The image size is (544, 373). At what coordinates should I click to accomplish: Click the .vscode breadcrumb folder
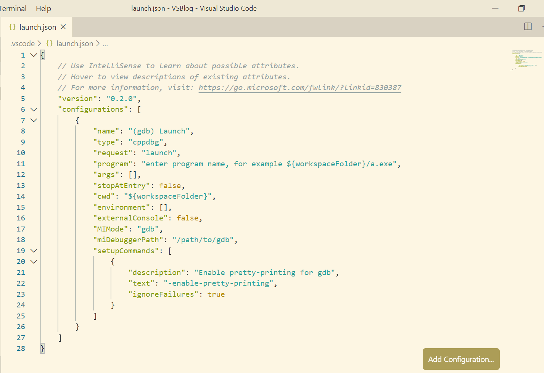tap(23, 43)
